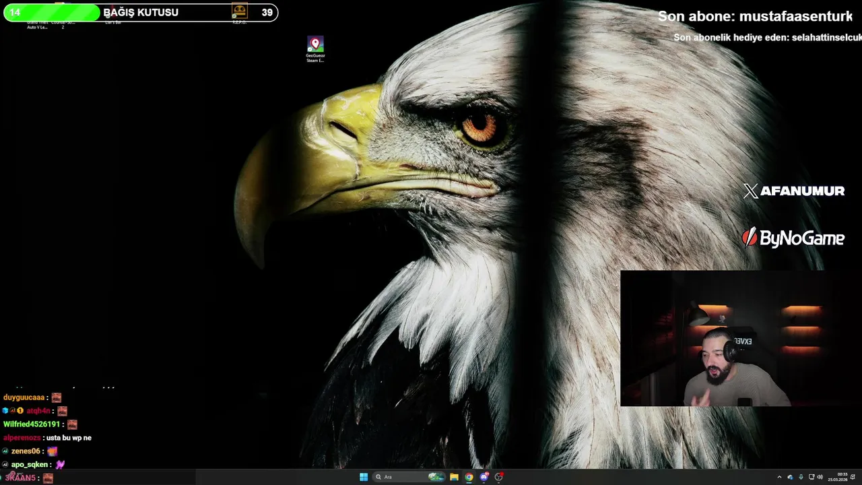Click the cloud sync tray icon
Image resolution: width=862 pixels, height=485 pixels.
(791, 477)
